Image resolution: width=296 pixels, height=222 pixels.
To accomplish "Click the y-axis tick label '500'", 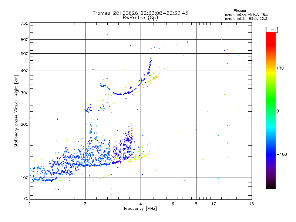I will point(24,54).
